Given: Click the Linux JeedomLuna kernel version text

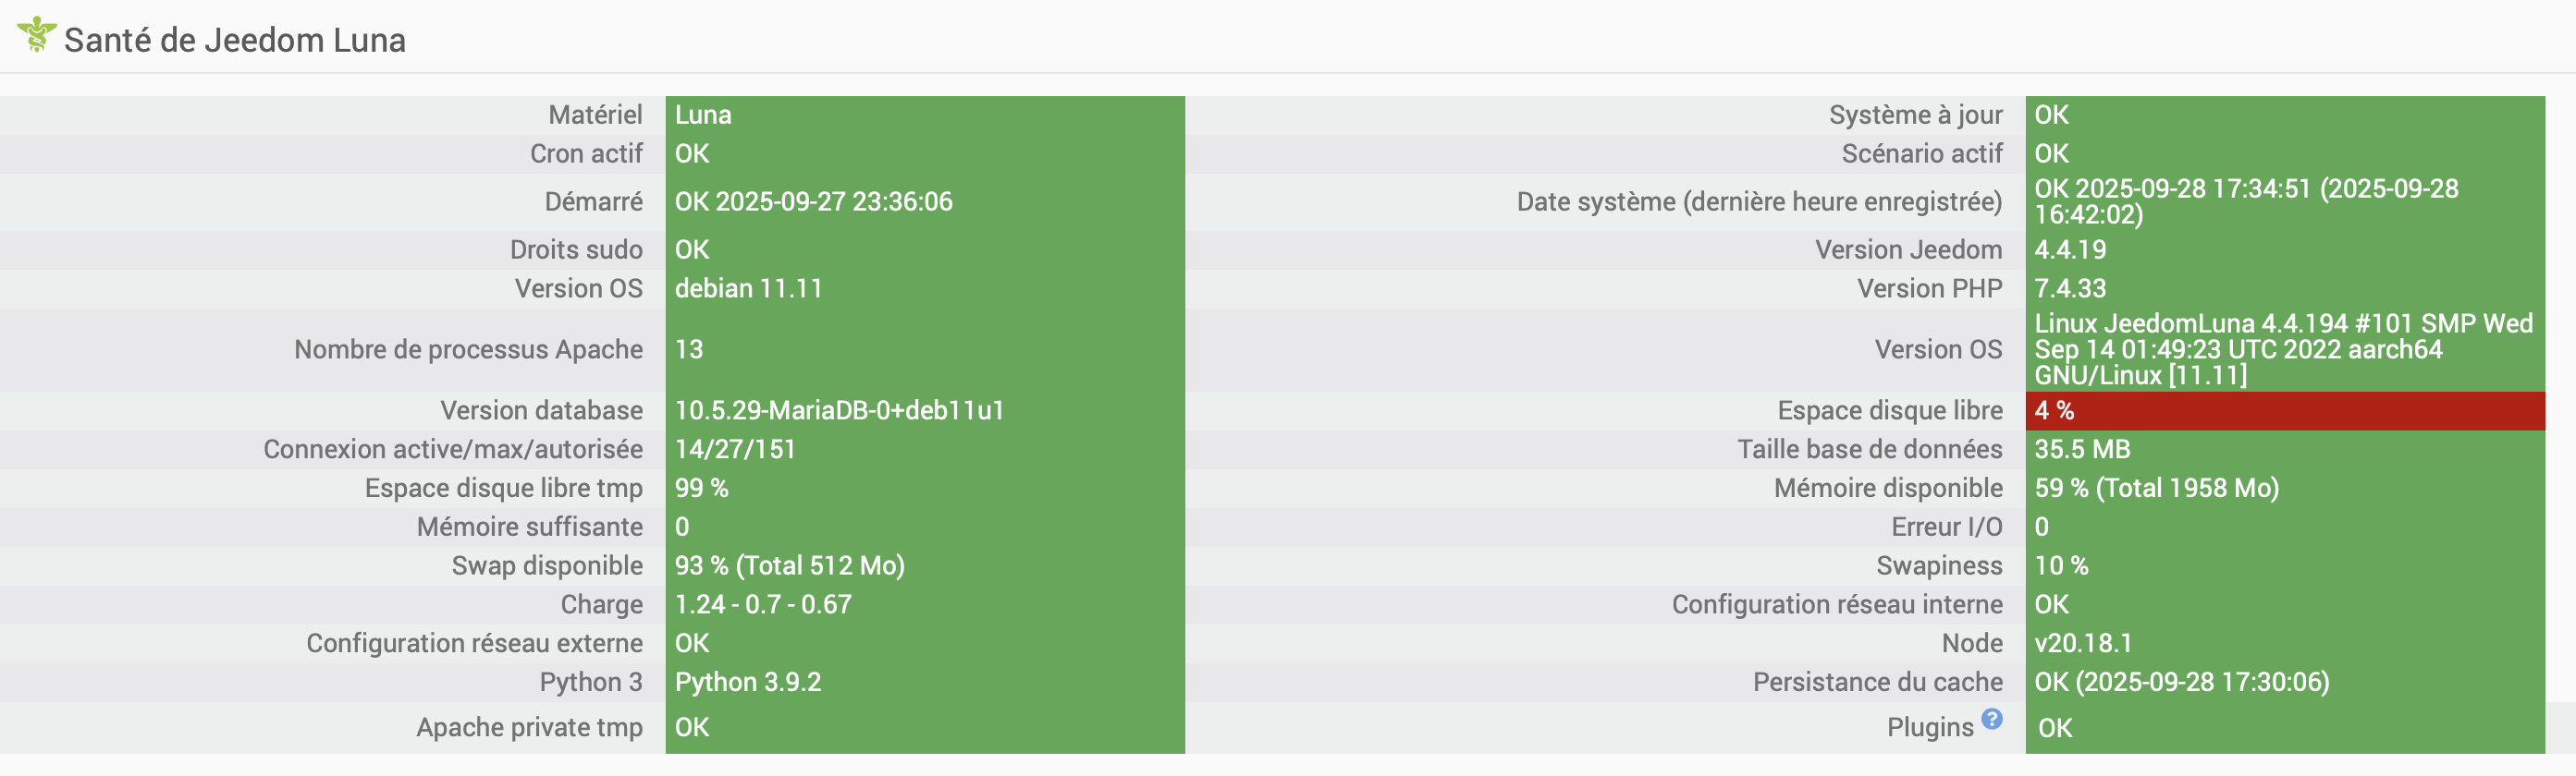Looking at the screenshot, I should (x=2282, y=349).
